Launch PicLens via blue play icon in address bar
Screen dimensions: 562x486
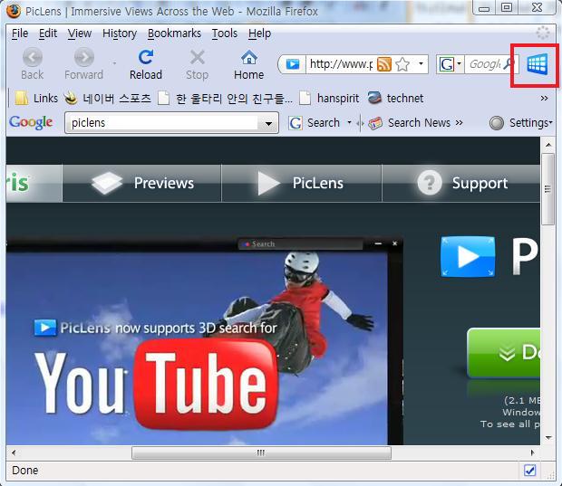(x=293, y=64)
